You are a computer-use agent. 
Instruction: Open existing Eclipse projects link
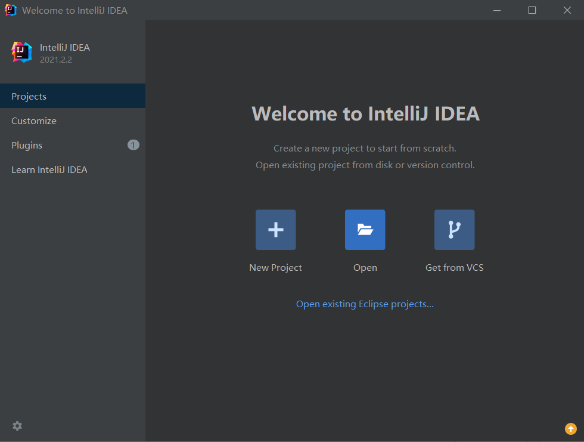pos(365,304)
